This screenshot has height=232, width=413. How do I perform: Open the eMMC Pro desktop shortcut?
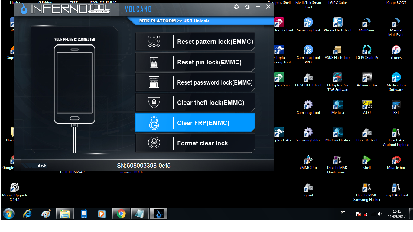308,162
